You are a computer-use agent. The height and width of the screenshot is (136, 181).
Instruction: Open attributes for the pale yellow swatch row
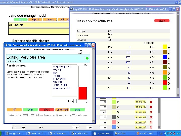click(x=140, y=112)
